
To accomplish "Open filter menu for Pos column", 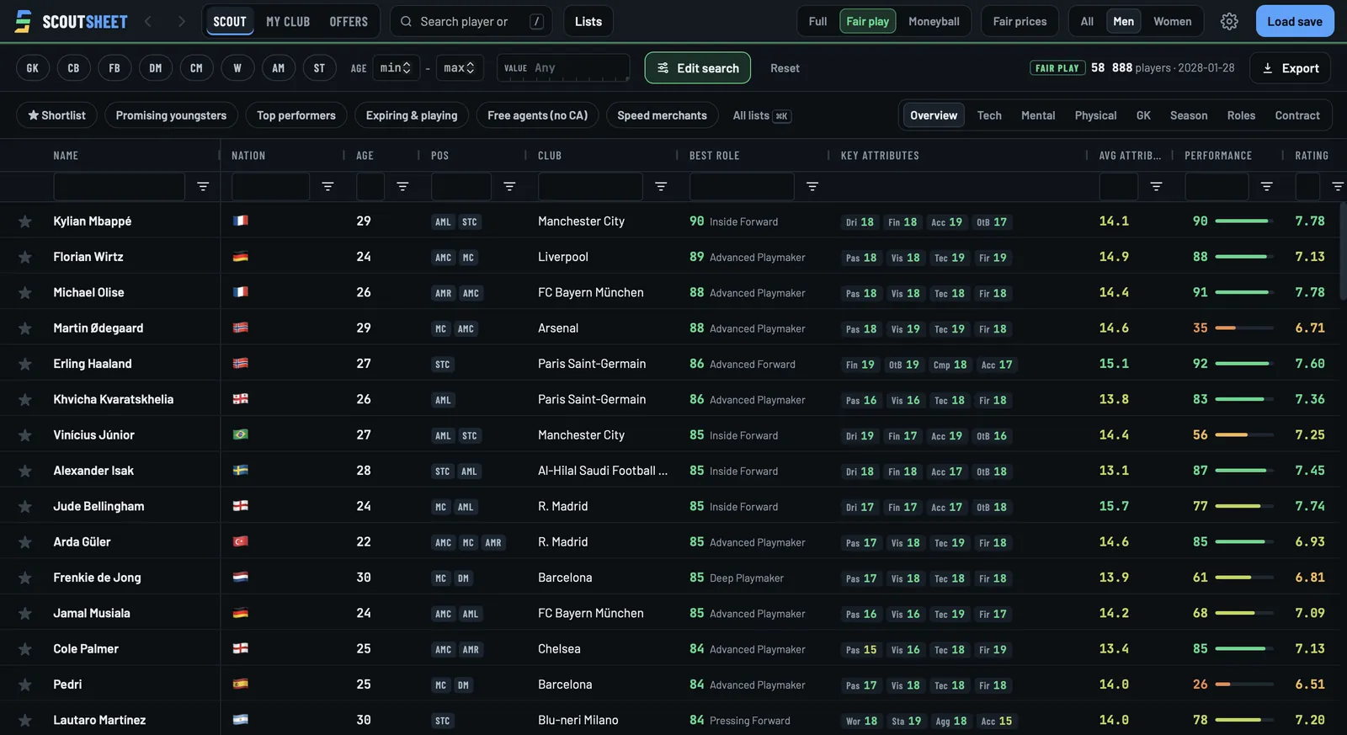I will click(x=509, y=186).
